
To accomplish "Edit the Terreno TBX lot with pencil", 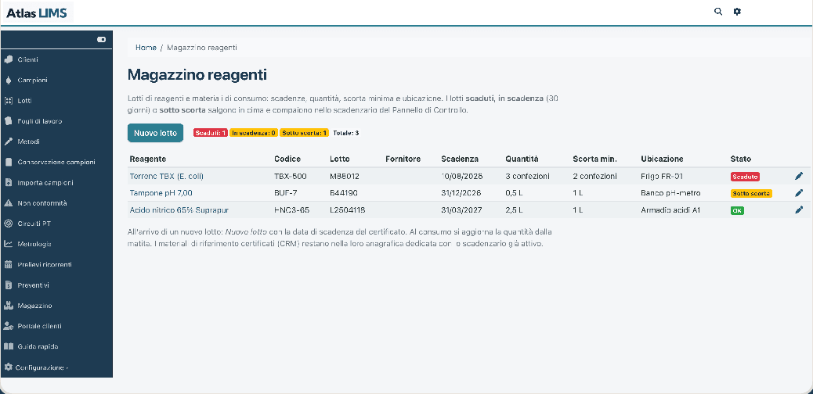I will [799, 177].
